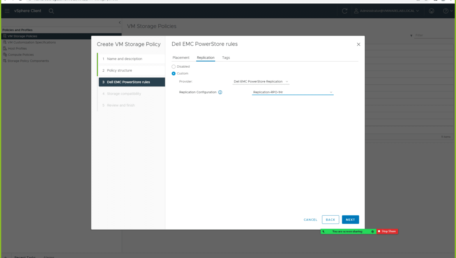The image size is (456, 258).
Task: Open Storage Policy Components in sidebar
Action: tap(28, 61)
